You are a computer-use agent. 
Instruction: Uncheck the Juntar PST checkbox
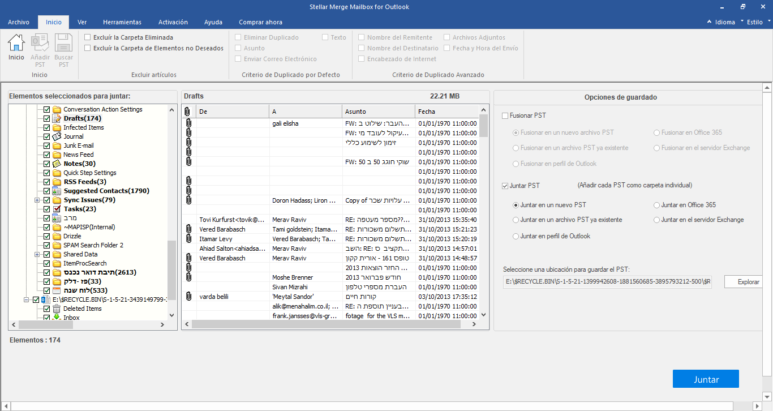(x=505, y=185)
